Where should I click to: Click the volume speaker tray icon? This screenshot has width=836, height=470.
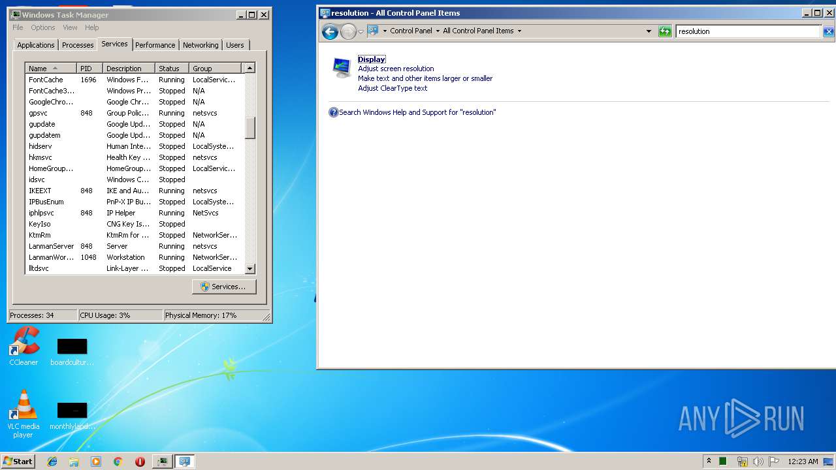click(758, 462)
